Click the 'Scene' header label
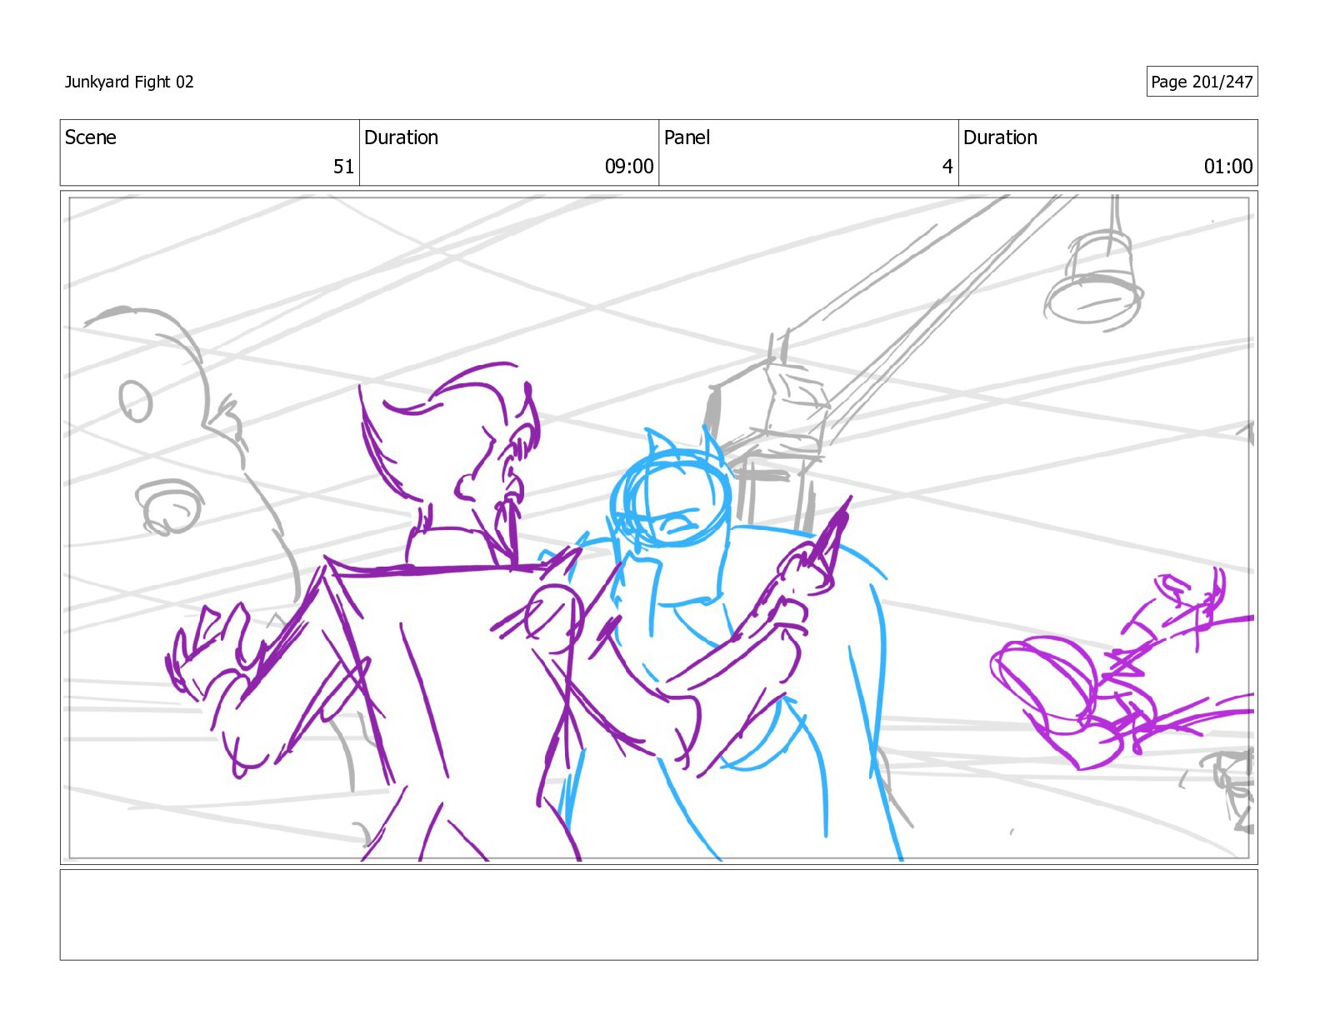Viewport: 1320px width, 1020px height. 90,137
